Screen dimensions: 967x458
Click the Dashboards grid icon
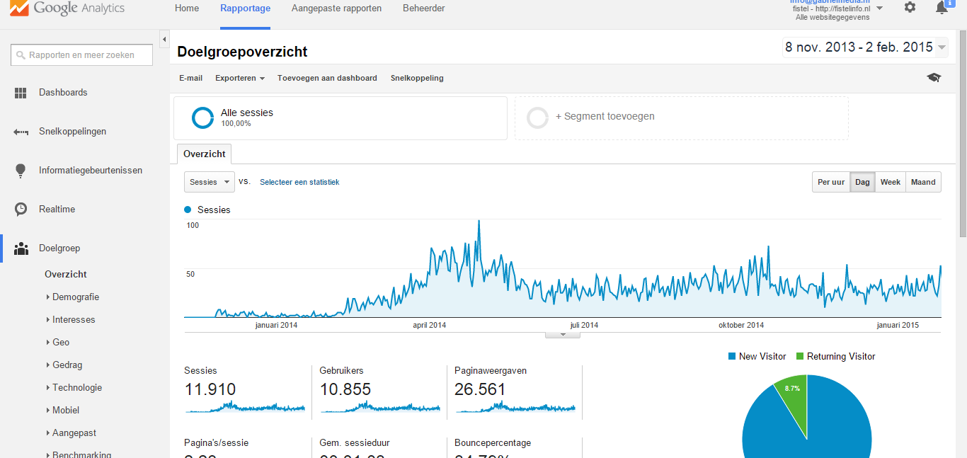[x=21, y=93]
